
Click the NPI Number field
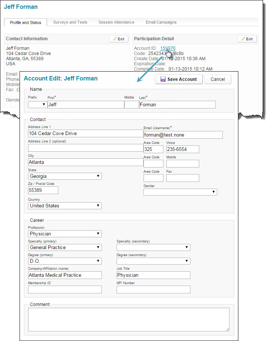153,289
